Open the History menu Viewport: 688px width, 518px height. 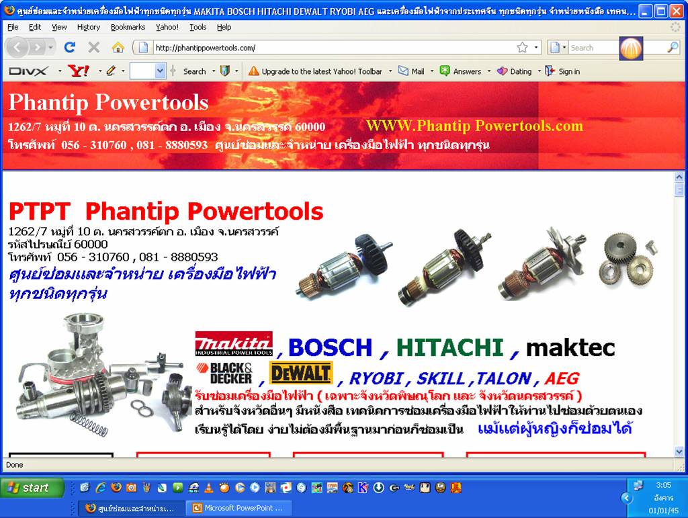coord(88,27)
